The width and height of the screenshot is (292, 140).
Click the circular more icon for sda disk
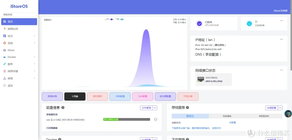coord(156,120)
